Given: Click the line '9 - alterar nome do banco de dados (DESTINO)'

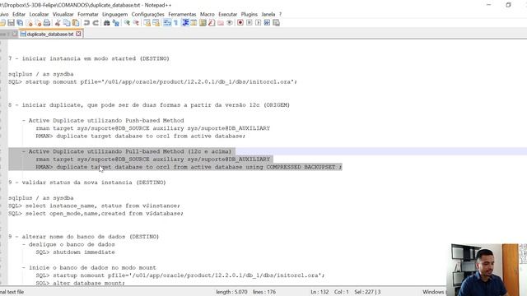Looking at the screenshot, I should [x=84, y=237].
